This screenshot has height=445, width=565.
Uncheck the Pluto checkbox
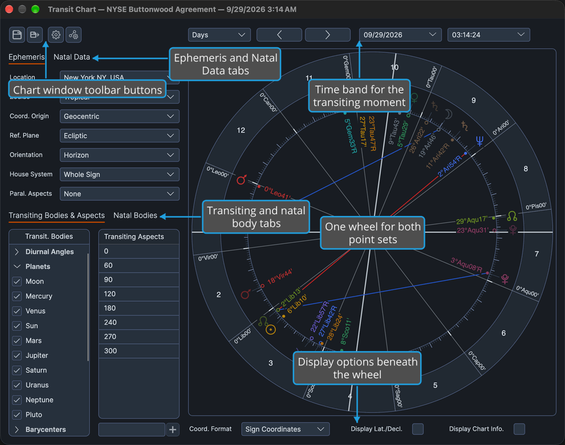point(17,415)
